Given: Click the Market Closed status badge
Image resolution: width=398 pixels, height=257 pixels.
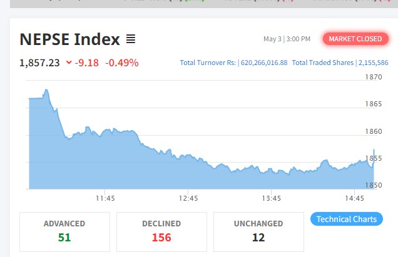Looking at the screenshot, I should click(355, 39).
